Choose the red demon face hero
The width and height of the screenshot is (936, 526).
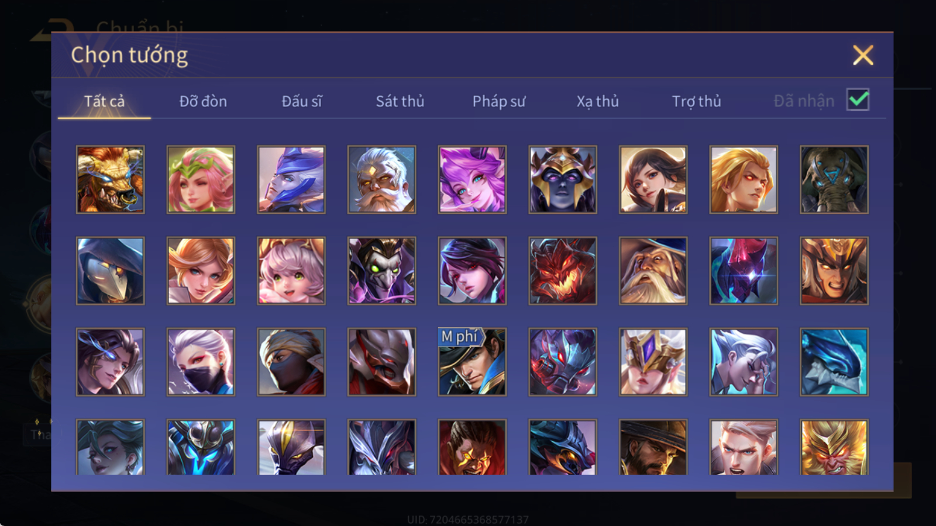coord(563,271)
